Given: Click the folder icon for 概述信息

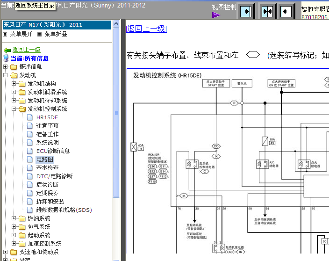Looking at the screenshot, I should [x=14, y=67].
